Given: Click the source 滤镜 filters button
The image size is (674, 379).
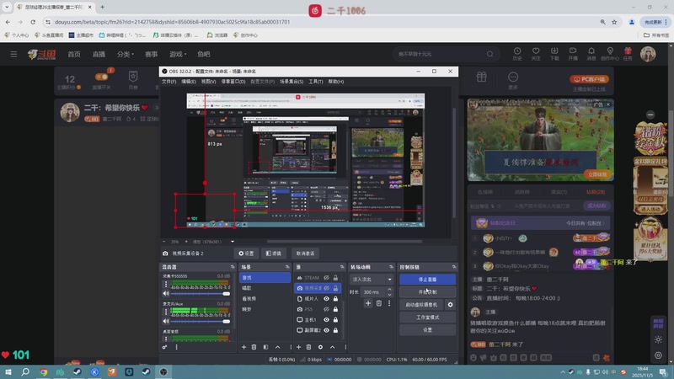Looking at the screenshot, I should 273,254.
